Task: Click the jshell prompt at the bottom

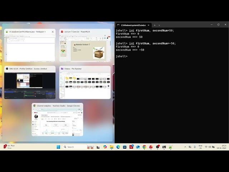Action: pyautogui.click(x=122, y=56)
